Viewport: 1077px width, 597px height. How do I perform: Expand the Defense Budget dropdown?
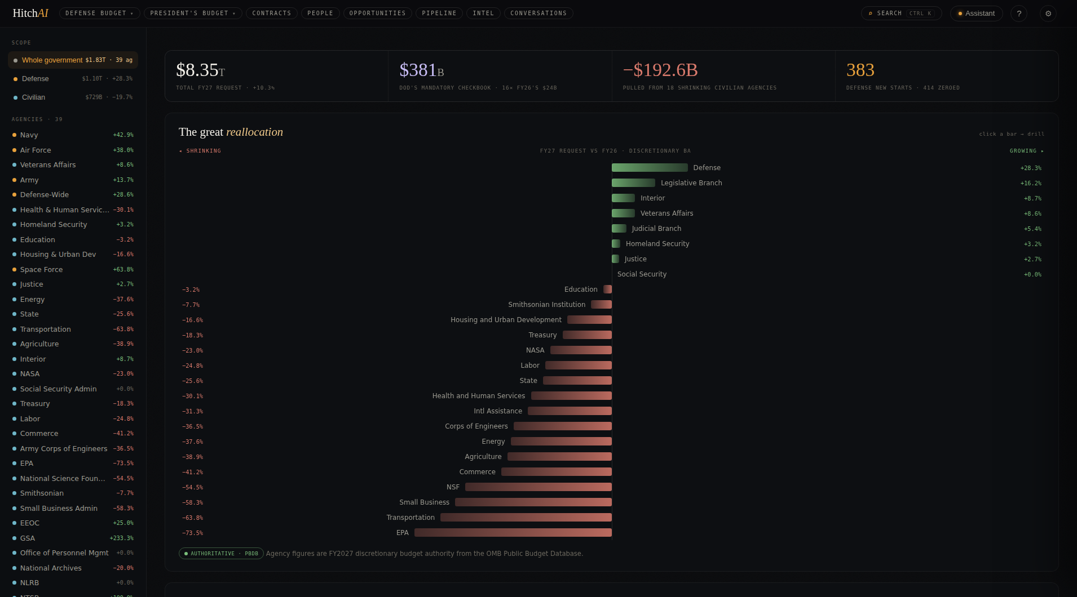99,13
